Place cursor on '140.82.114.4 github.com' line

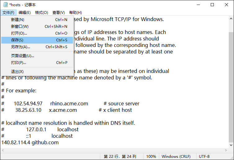click(30, 142)
